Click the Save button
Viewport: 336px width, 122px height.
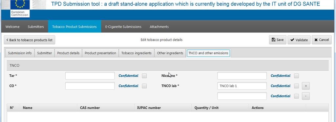click(278, 40)
